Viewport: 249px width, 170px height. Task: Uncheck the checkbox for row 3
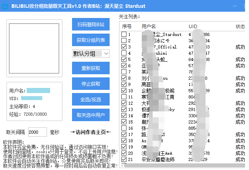pos(124,47)
